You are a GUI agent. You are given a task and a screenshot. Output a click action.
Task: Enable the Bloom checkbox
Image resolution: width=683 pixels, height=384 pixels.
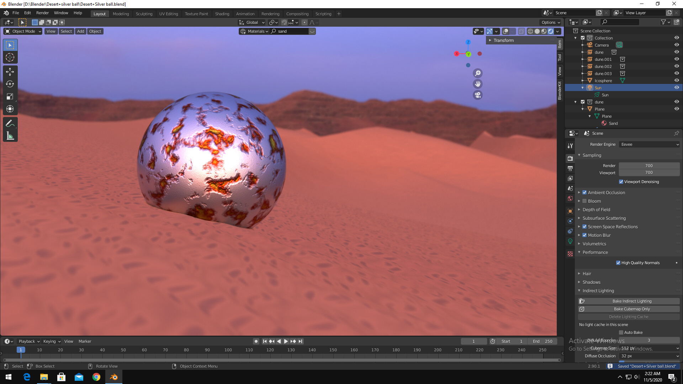click(584, 201)
